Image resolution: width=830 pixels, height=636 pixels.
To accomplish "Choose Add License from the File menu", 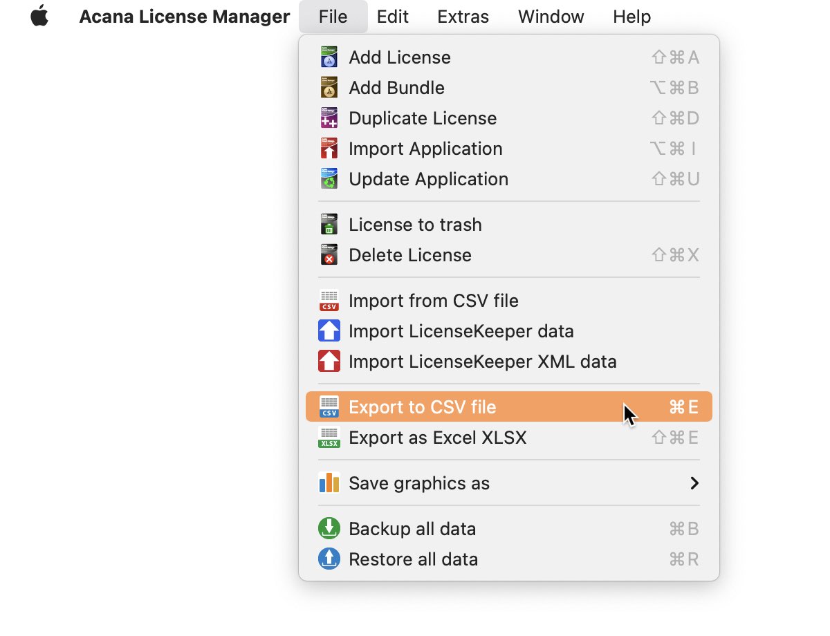I will [x=509, y=57].
